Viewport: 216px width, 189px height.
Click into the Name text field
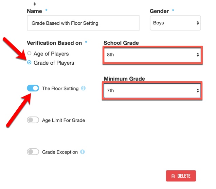pyautogui.click(x=83, y=23)
